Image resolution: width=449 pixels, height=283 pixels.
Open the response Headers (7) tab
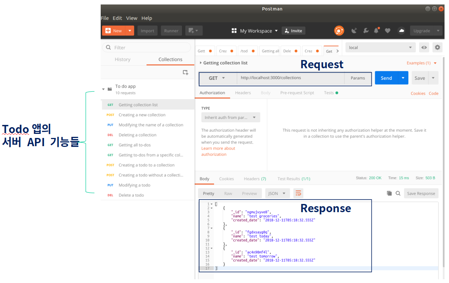[x=255, y=179]
